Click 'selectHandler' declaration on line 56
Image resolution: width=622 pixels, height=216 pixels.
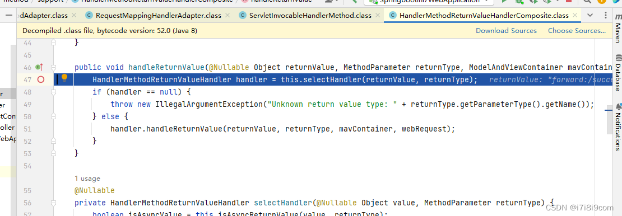283,203
